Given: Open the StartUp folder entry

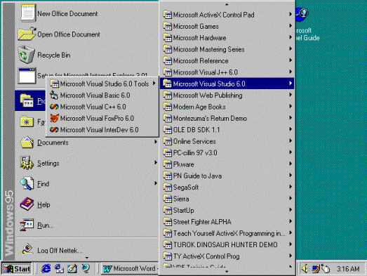Looking at the screenshot, I should coord(227,210).
